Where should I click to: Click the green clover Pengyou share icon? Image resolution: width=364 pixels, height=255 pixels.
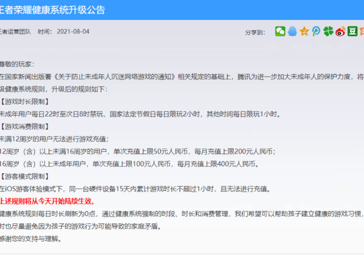pos(328,31)
